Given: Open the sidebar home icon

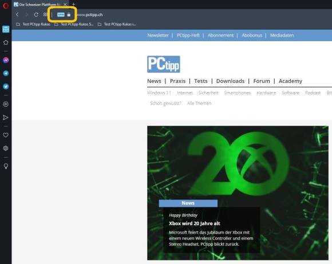Looking at the screenshot, I should tap(6, 42).
